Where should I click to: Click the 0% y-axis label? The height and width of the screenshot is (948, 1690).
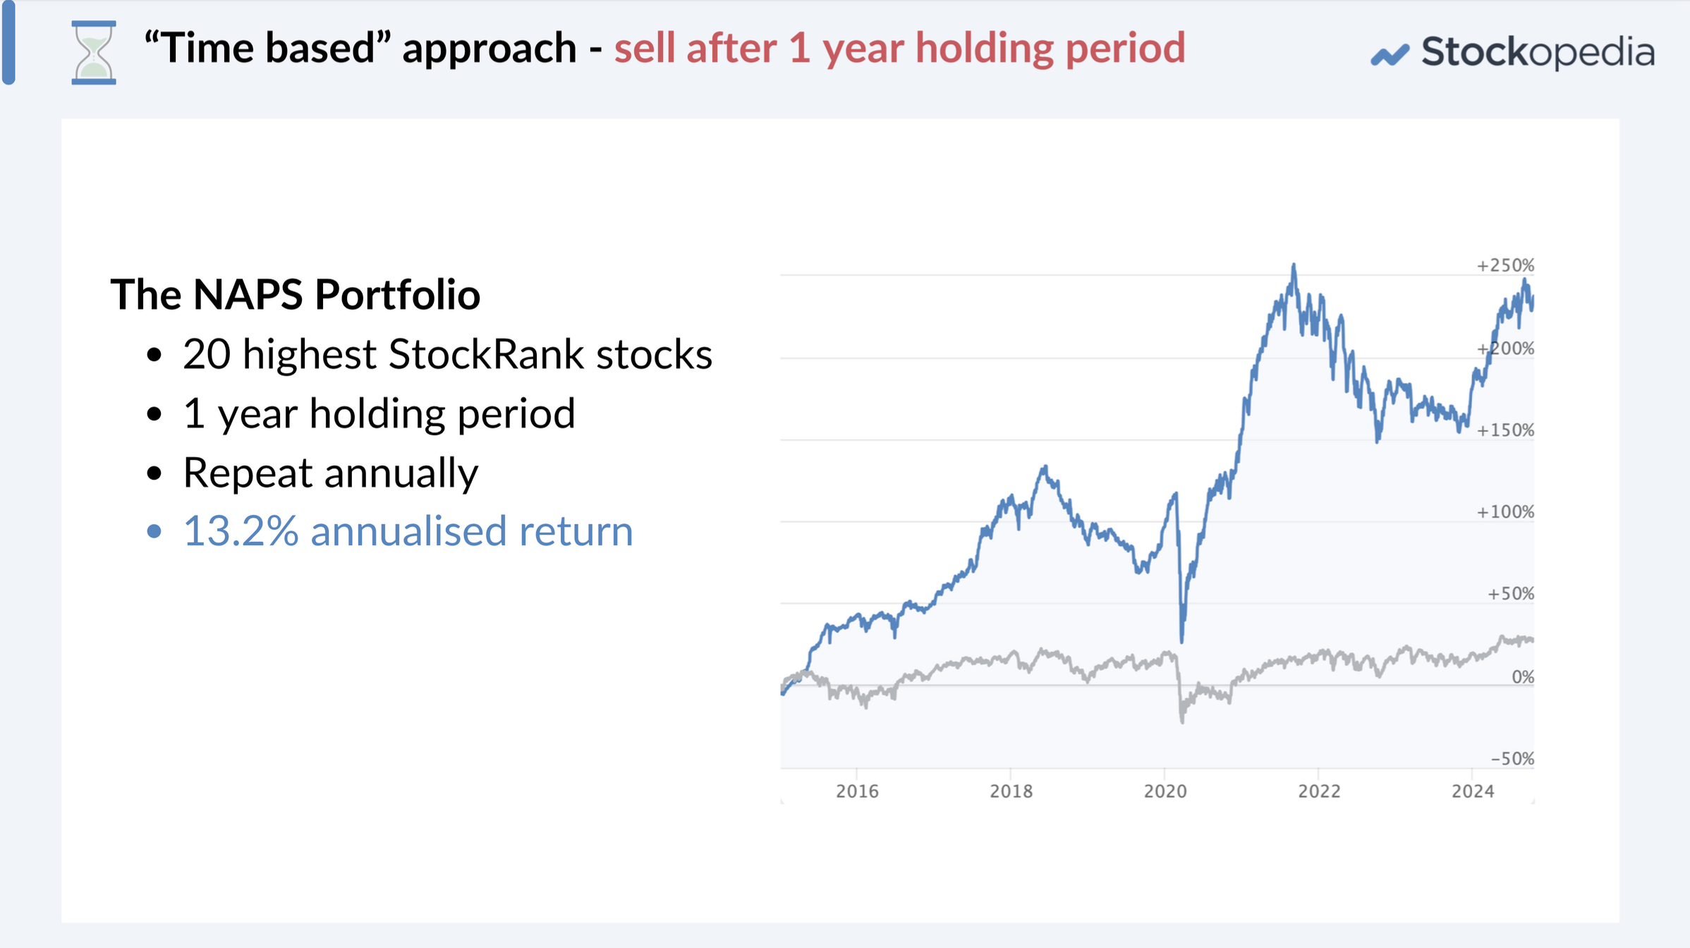[x=1523, y=677]
